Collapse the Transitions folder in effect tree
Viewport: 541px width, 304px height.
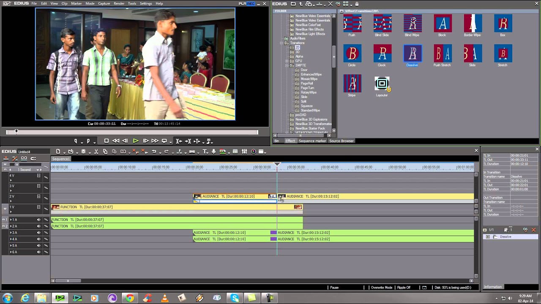pos(282,43)
